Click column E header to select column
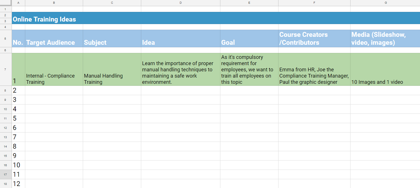 tap(249, 3)
